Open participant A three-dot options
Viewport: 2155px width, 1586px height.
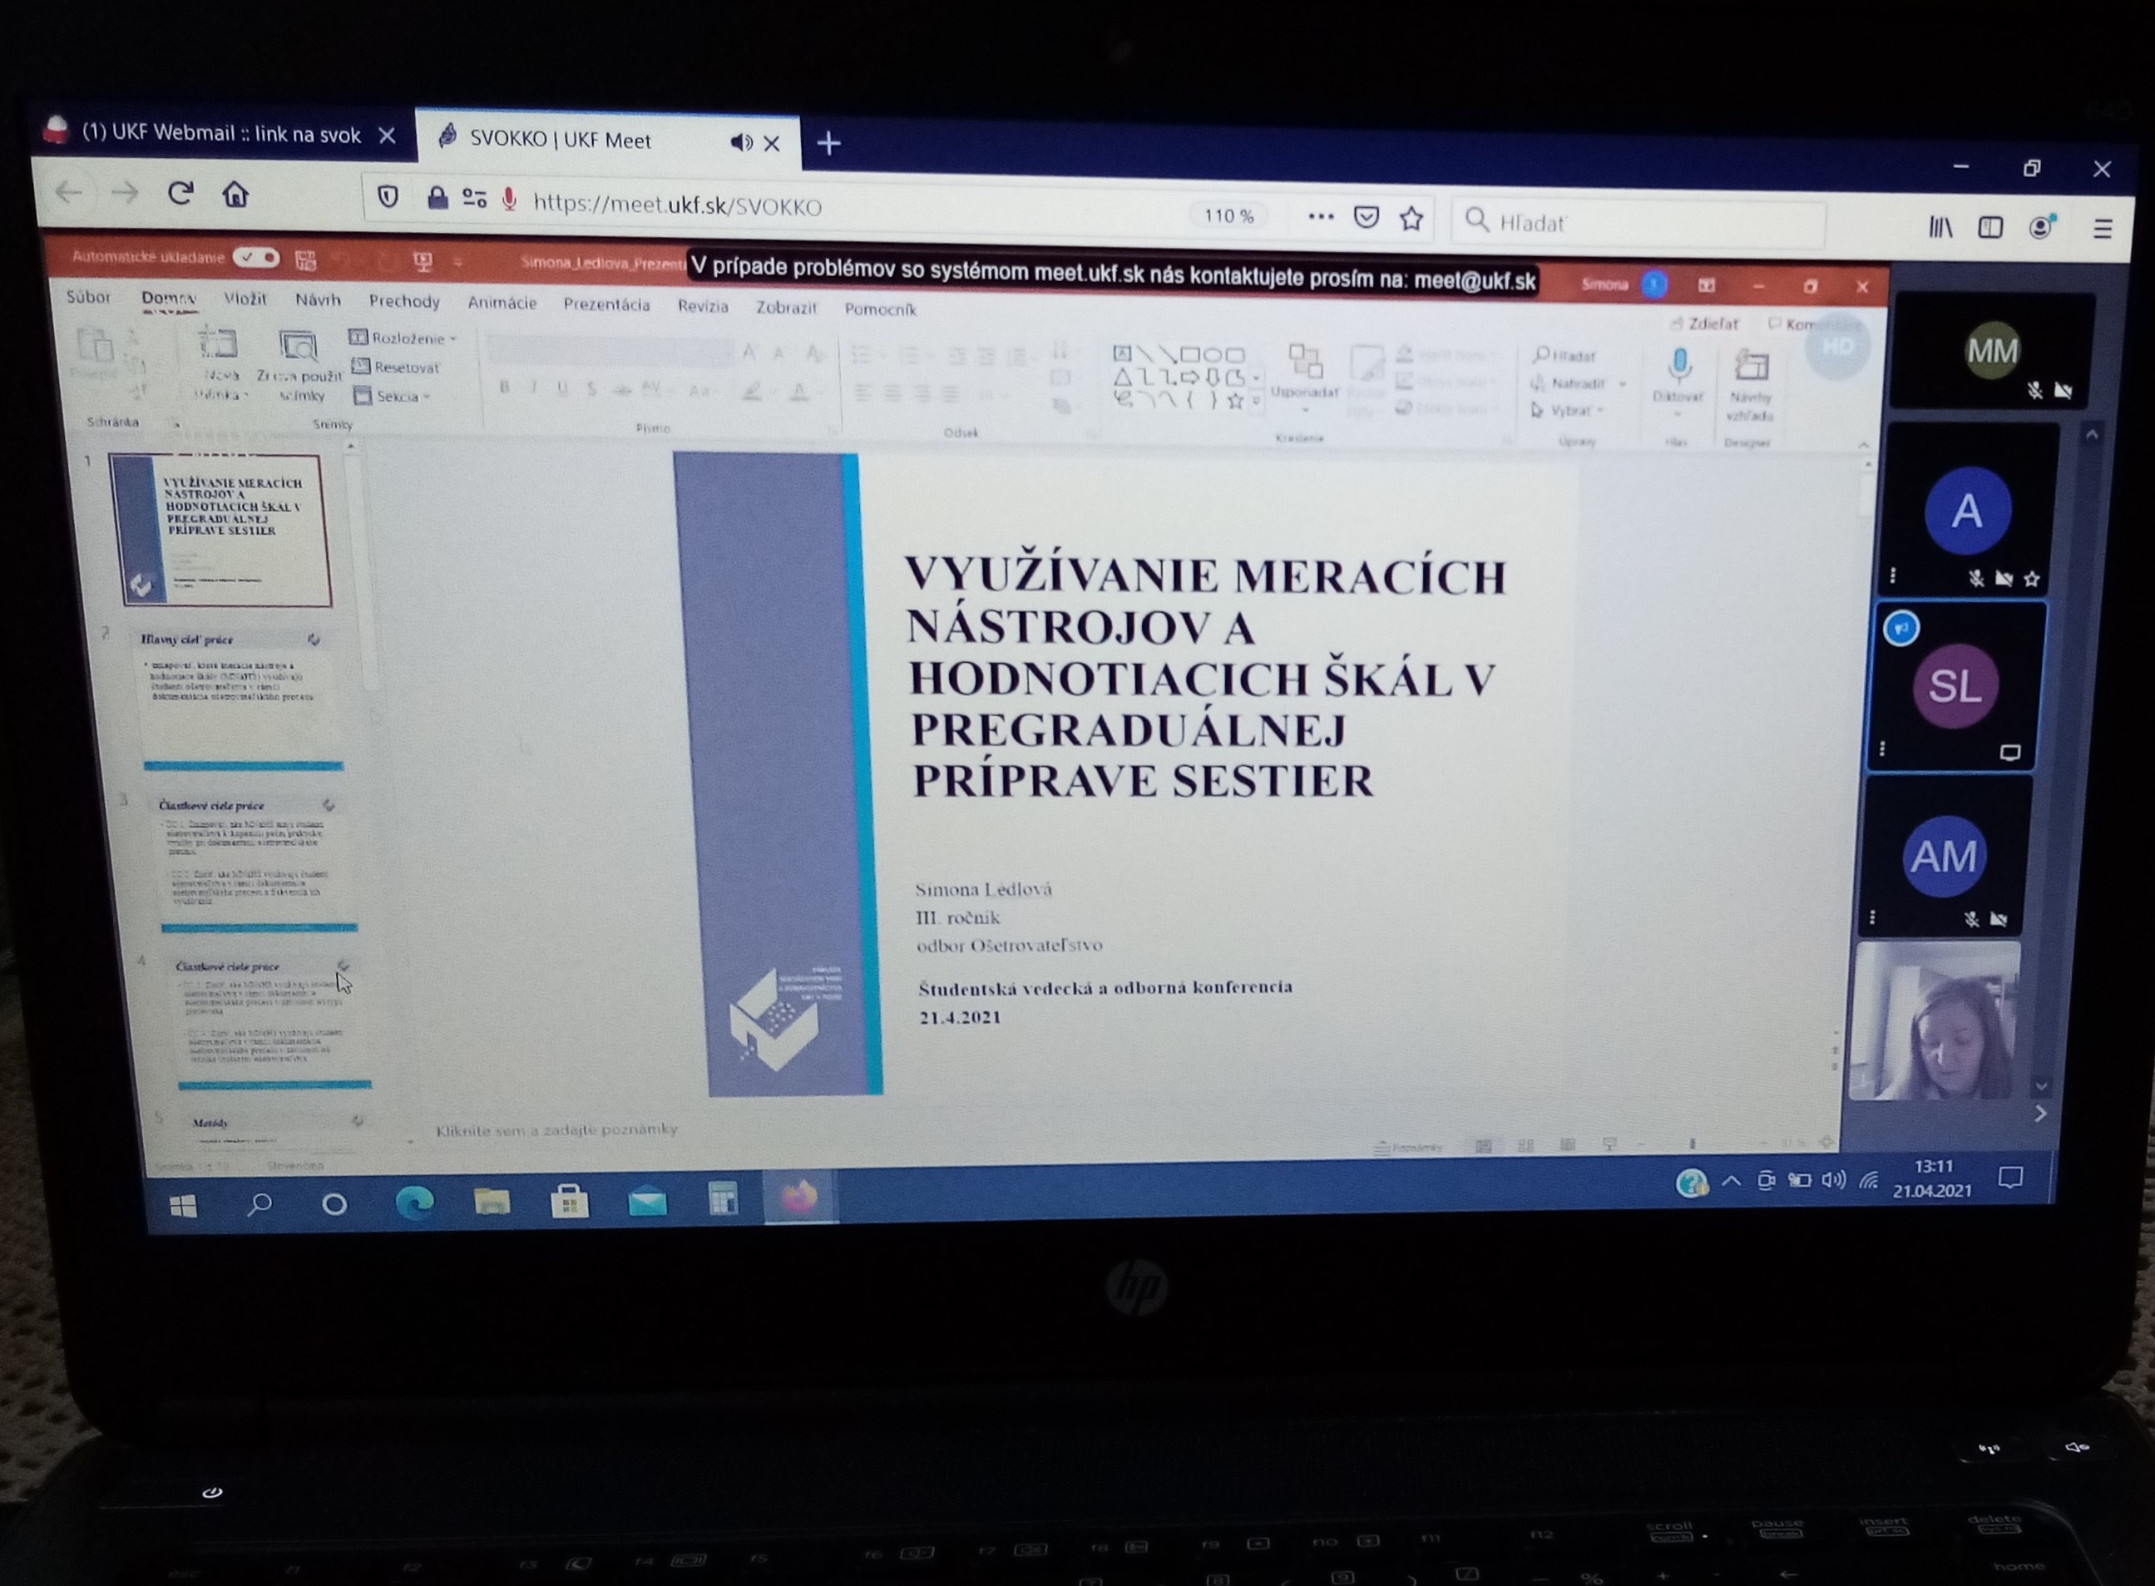tap(1893, 575)
